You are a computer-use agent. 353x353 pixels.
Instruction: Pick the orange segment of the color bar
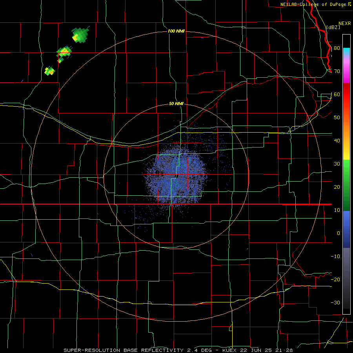pyautogui.click(x=346, y=129)
